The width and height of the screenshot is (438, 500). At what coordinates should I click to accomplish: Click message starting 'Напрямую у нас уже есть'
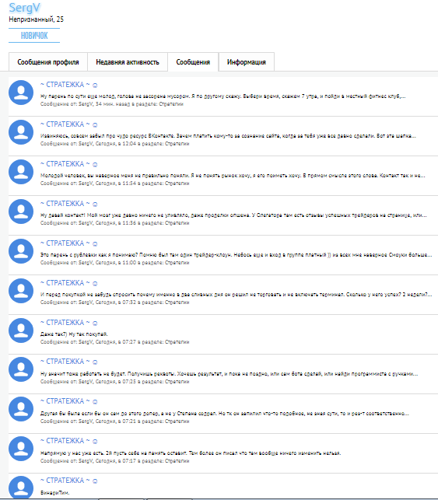click(x=191, y=453)
